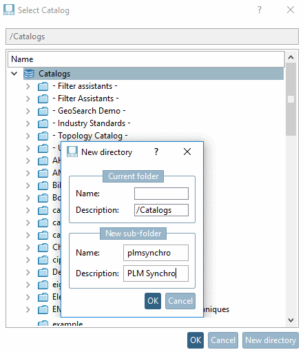The height and width of the screenshot is (352, 305).
Task: Cancel the New directory dialog
Action: pos(180,301)
